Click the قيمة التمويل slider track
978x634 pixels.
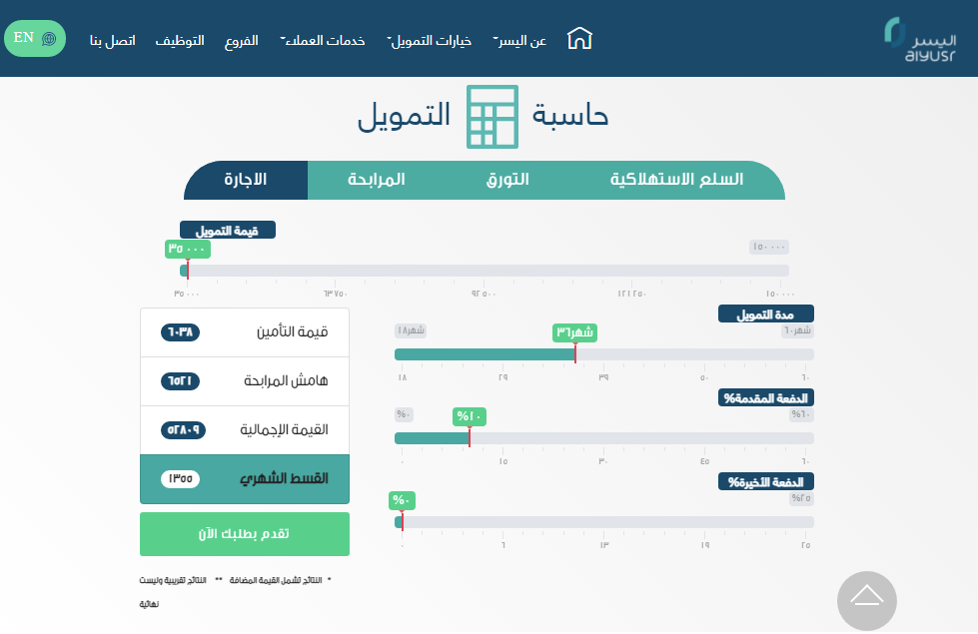click(x=485, y=271)
